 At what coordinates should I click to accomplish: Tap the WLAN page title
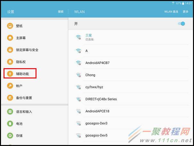(x=79, y=12)
